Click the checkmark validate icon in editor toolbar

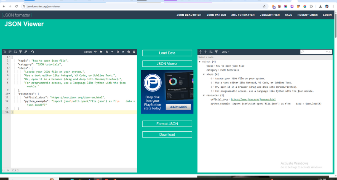point(112,52)
